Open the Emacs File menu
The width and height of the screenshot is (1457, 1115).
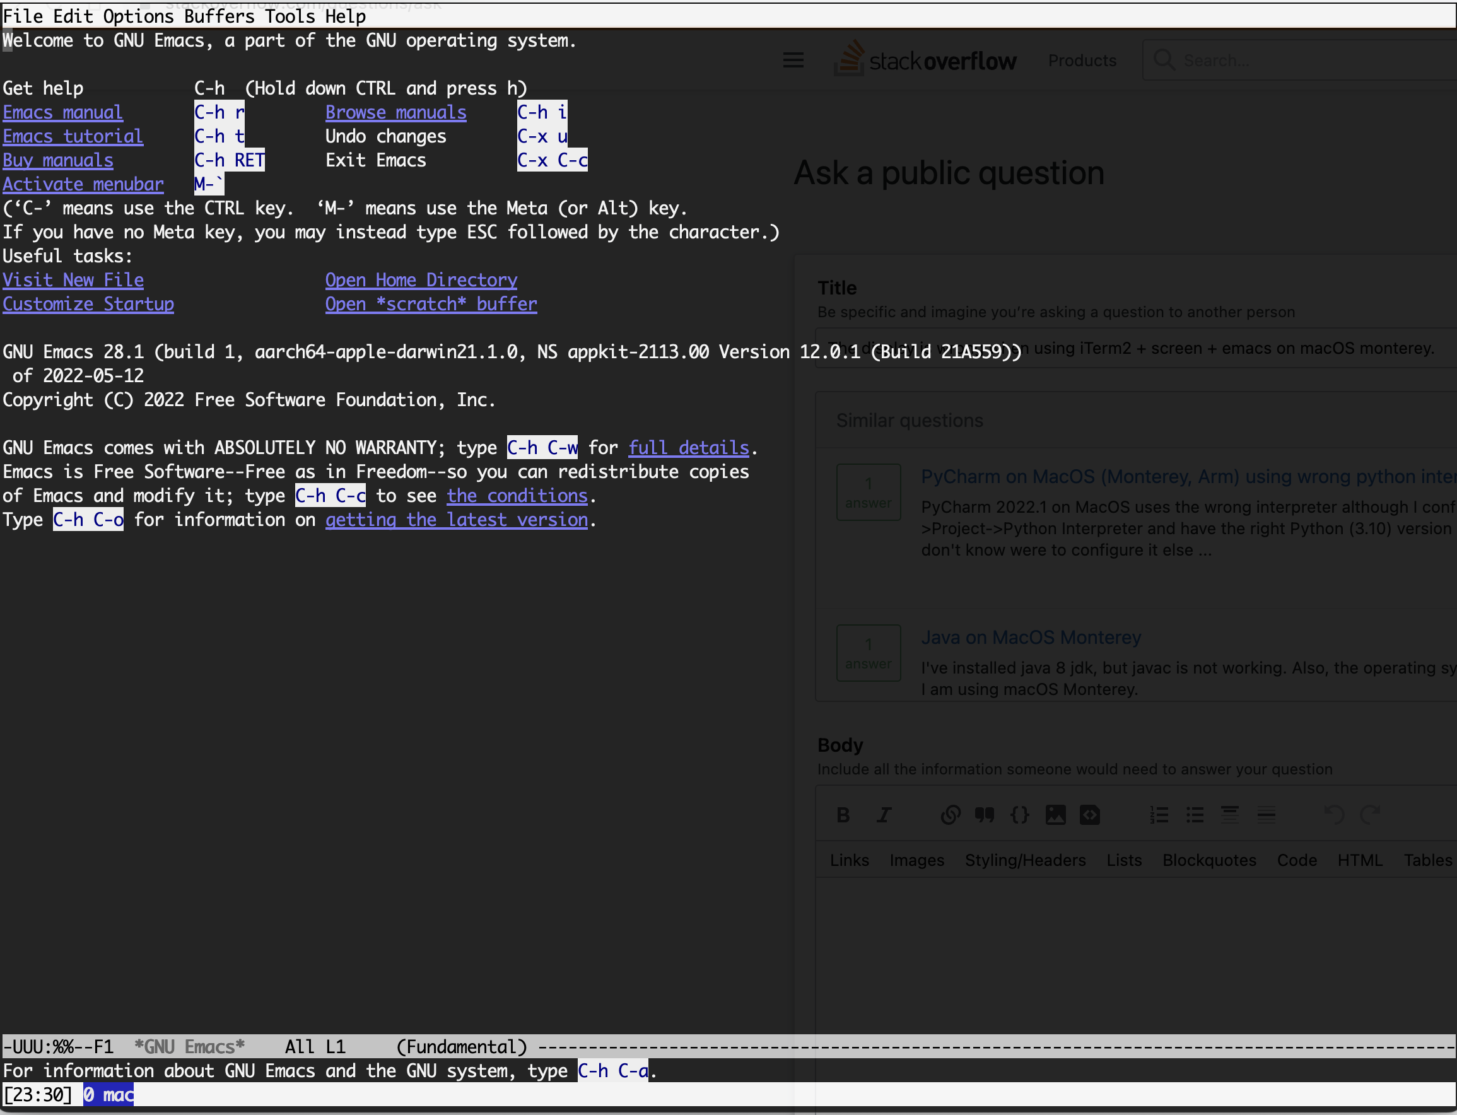(23, 16)
